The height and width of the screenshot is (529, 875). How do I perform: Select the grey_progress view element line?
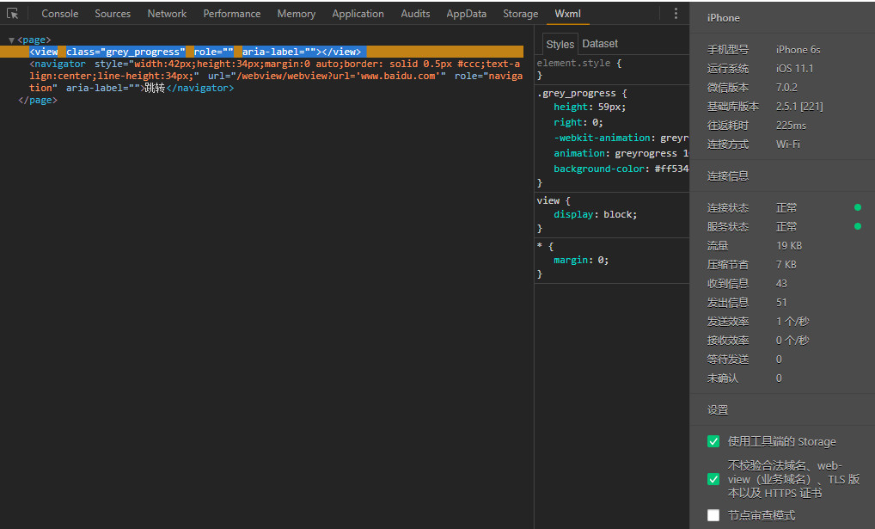195,52
